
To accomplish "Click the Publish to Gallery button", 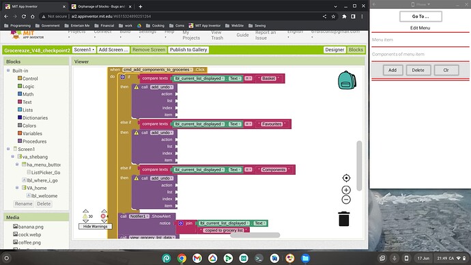I will (188, 50).
